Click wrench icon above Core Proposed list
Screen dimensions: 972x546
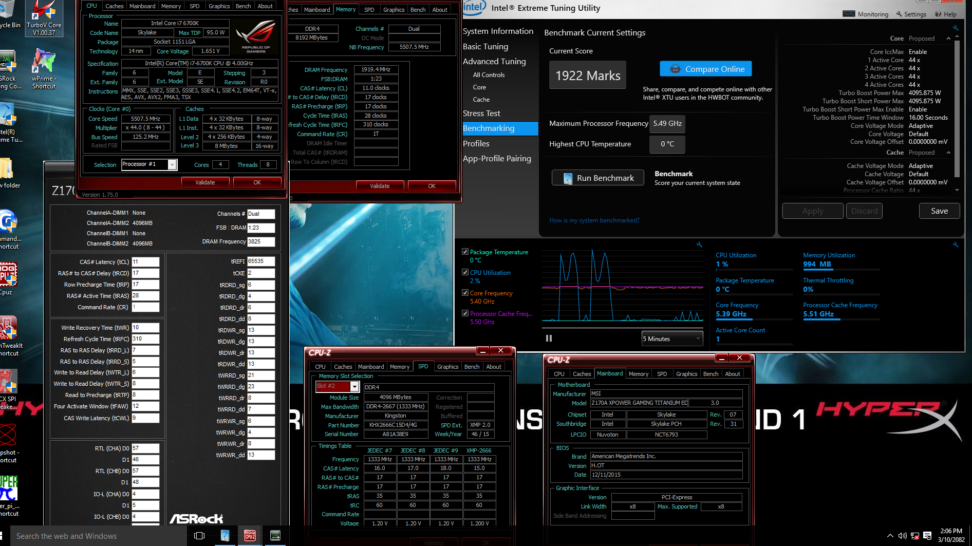pos(956,28)
